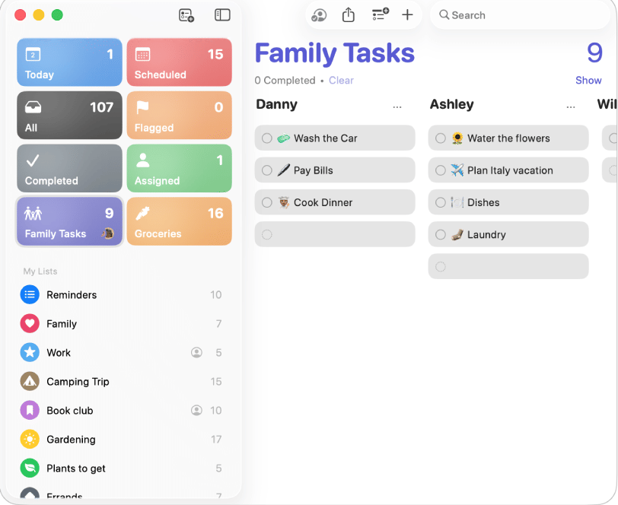Image resolution: width=618 pixels, height=505 pixels.
Task: Toggle the sidebar visibility icon
Action: pos(222,15)
